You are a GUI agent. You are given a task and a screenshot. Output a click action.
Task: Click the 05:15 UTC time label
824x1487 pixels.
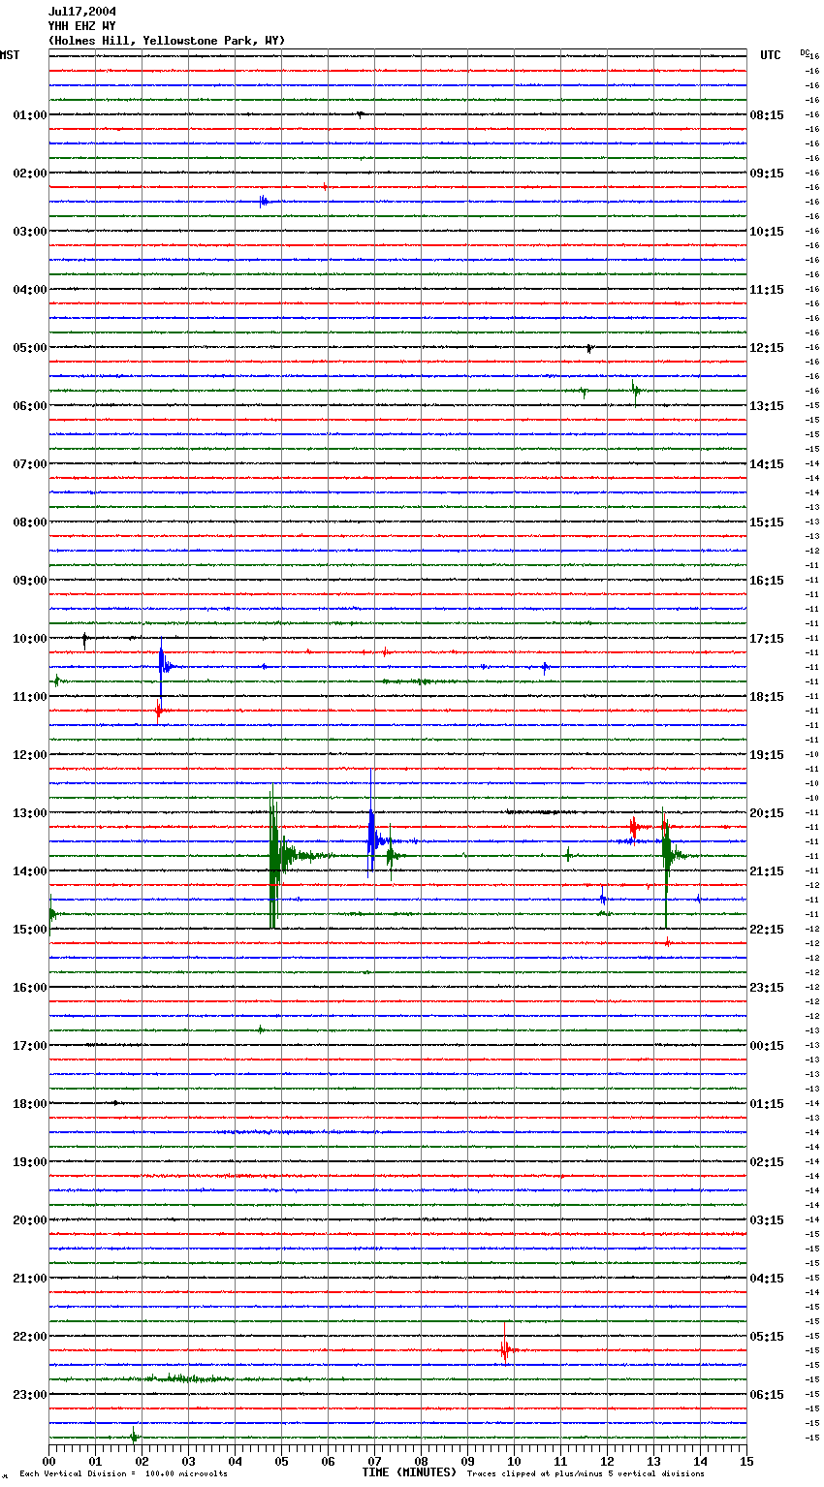[767, 1337]
